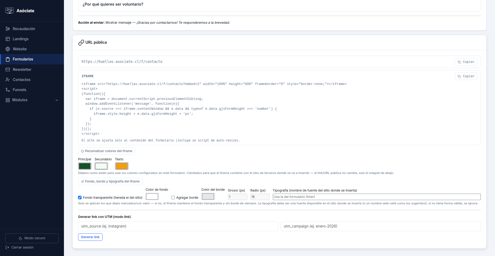Click the Grosor (px) field
495x256 pixels.
[x=238, y=197]
